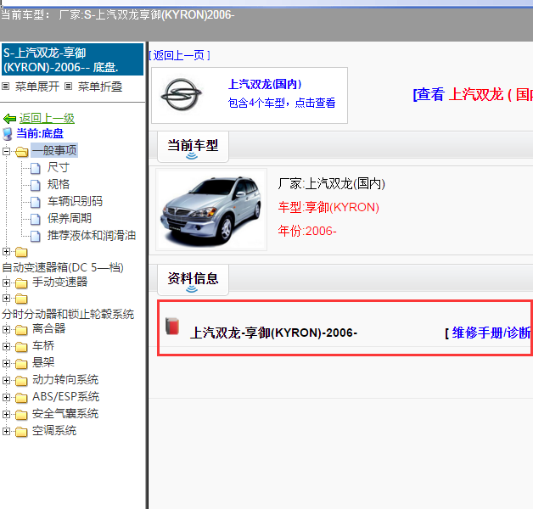Viewport: 533px width, 509px height.
Task: Click the 安全气囊系统 tree label
Action: (x=65, y=414)
